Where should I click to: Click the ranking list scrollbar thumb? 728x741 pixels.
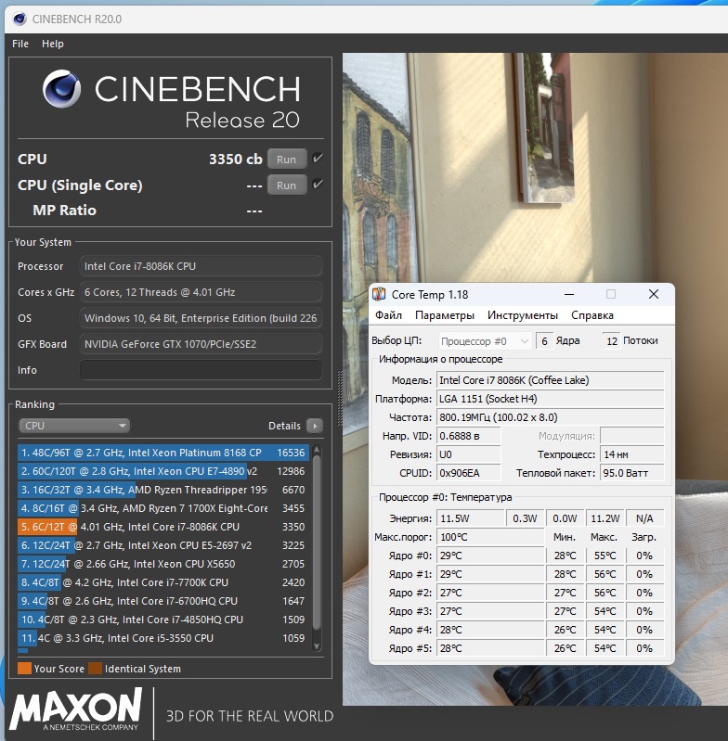(317, 543)
